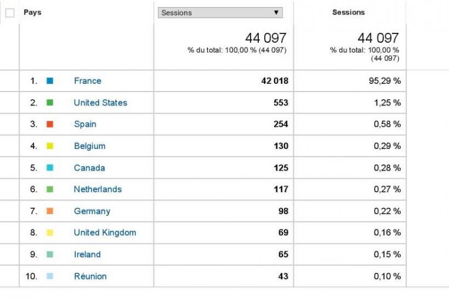Click the cyan Canada color square
The width and height of the screenshot is (449, 299).
point(50,168)
